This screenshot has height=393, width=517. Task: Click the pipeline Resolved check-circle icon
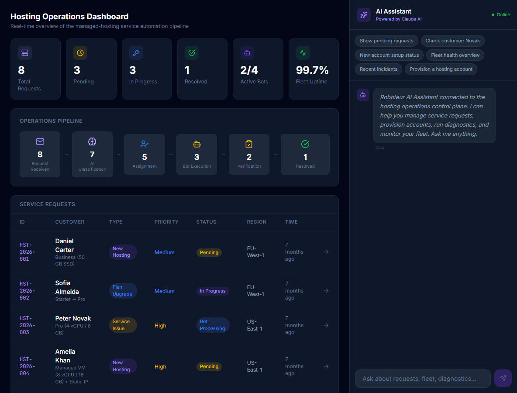point(305,144)
